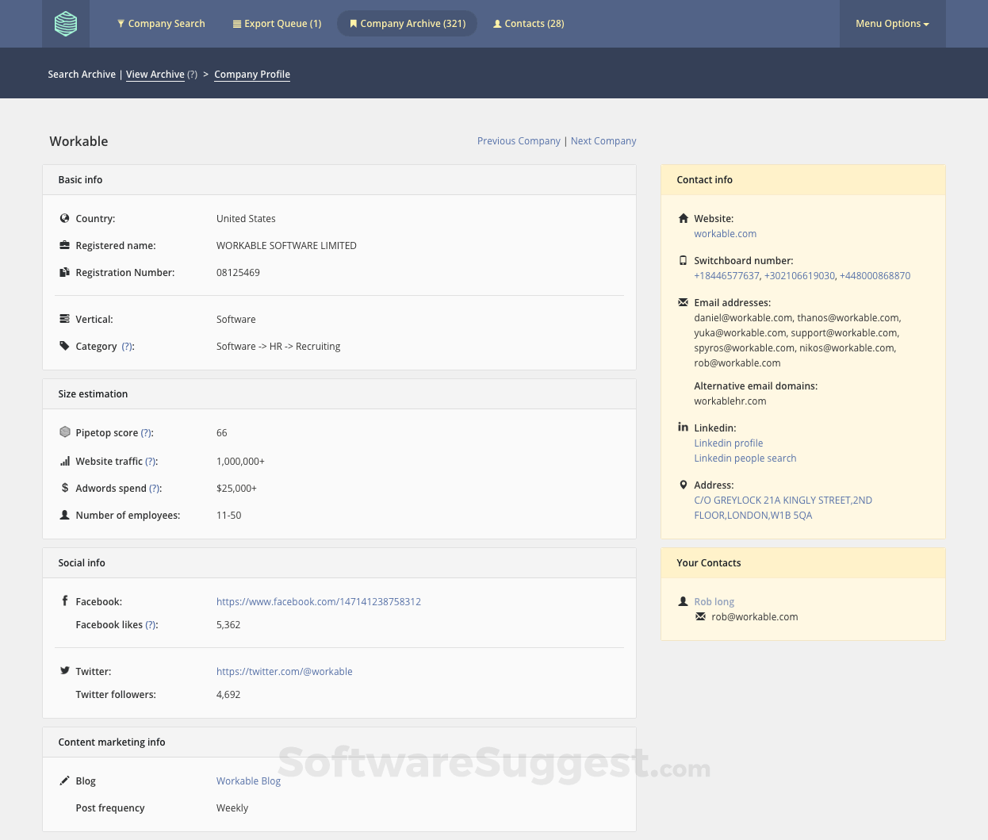
Task: Open the Rob long contact link
Action: tap(714, 602)
